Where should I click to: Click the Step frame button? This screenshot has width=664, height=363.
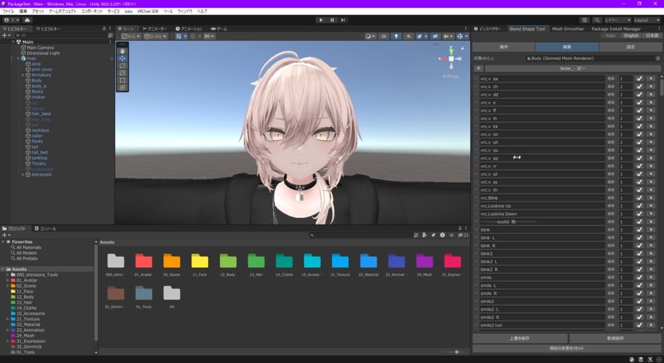pos(343,20)
